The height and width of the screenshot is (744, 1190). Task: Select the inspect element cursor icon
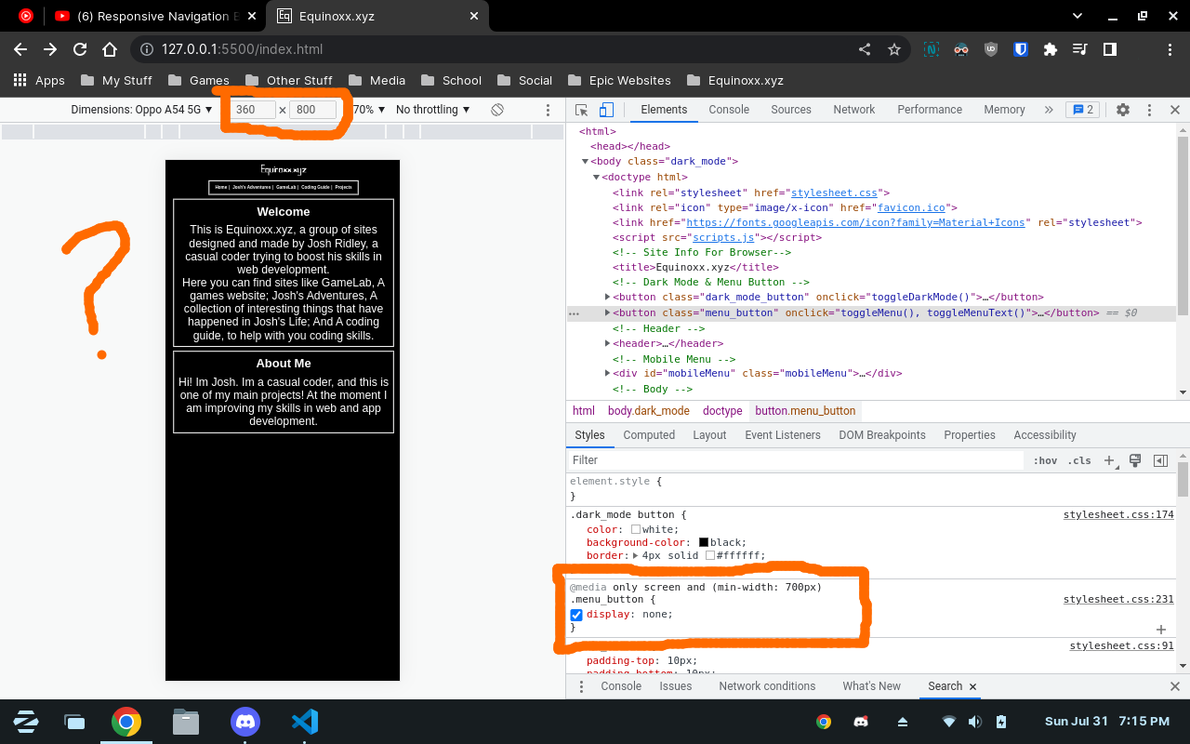(582, 109)
